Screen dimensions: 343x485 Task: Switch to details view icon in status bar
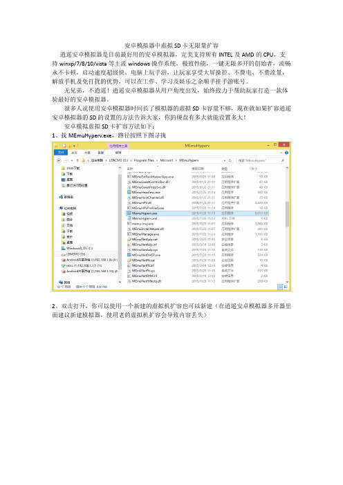(x=280, y=287)
